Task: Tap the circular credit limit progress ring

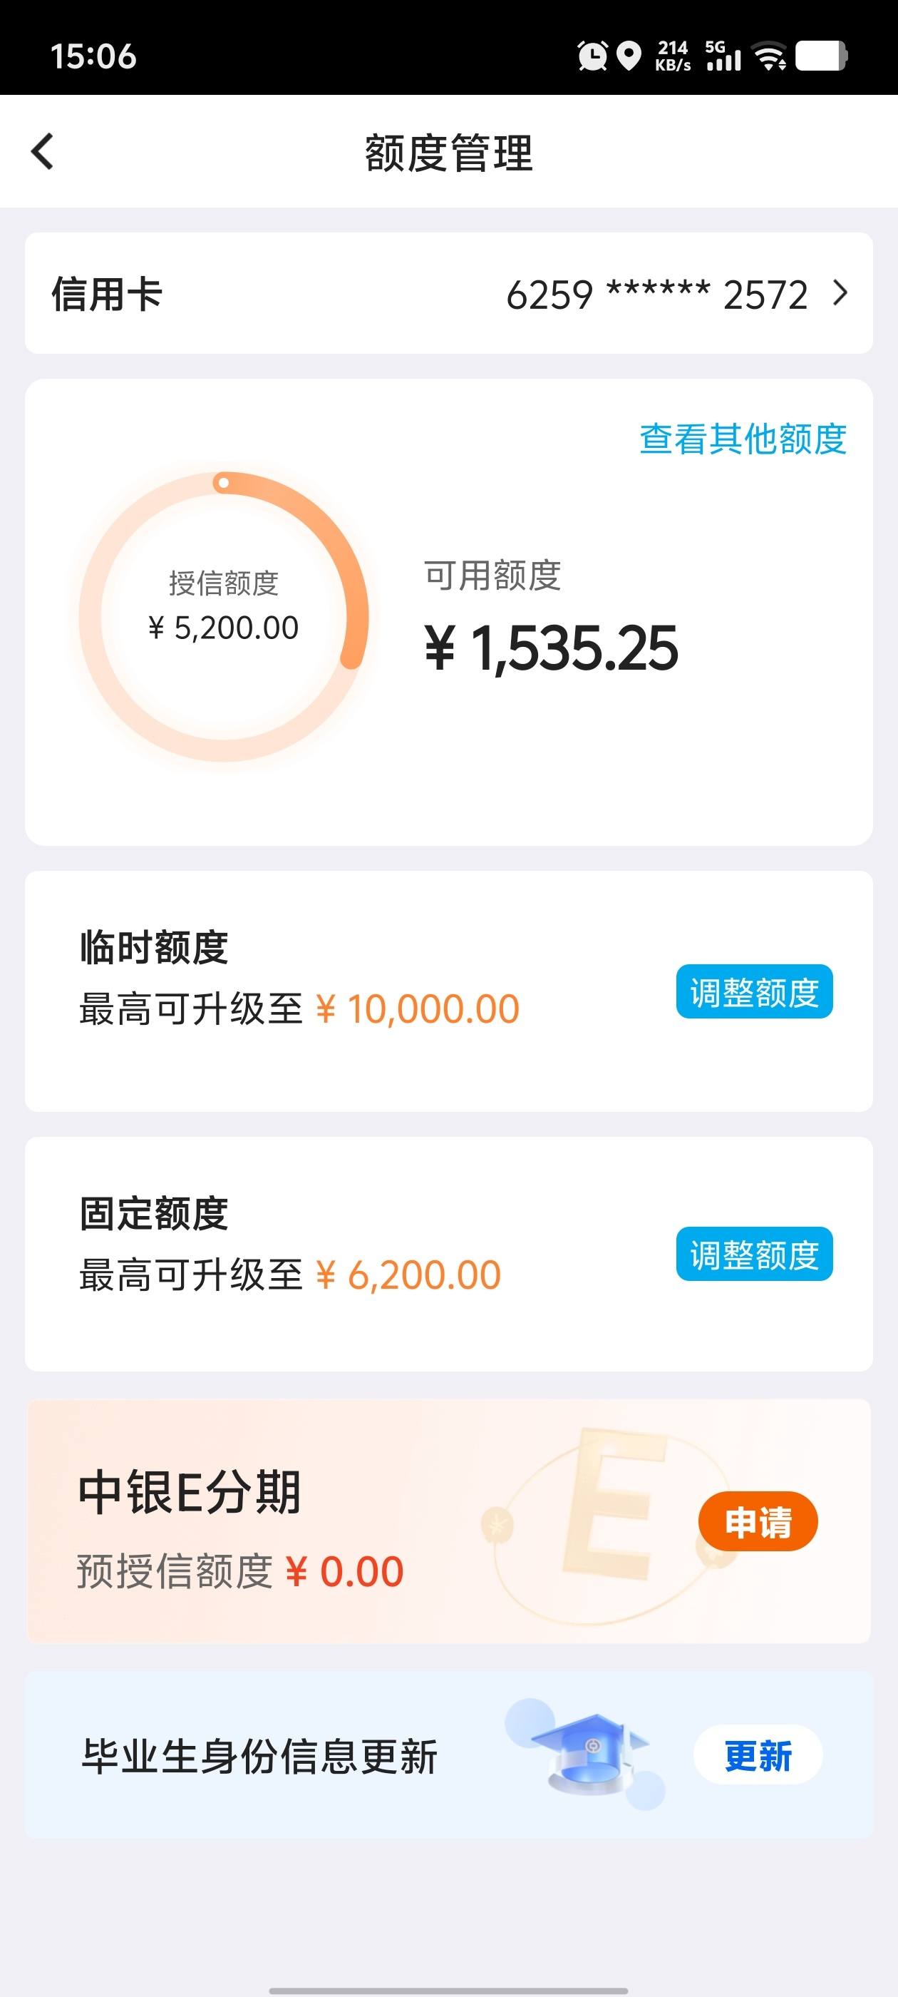Action: click(223, 616)
